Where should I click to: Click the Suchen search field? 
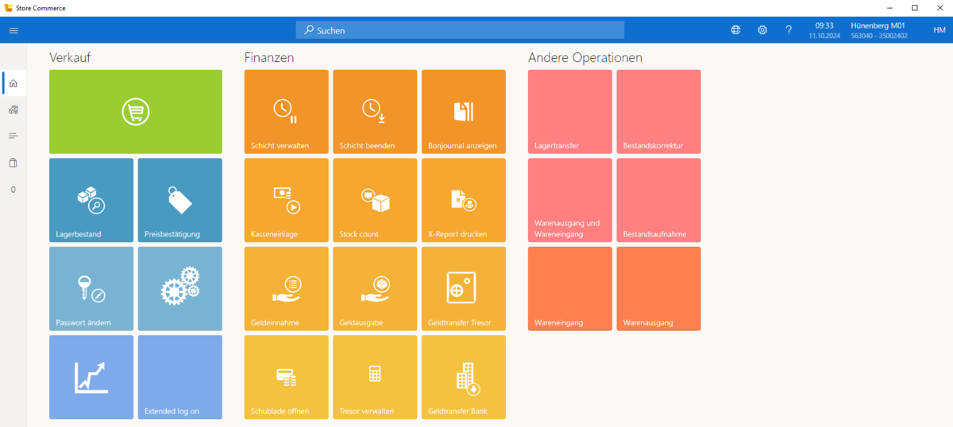pyautogui.click(x=460, y=30)
